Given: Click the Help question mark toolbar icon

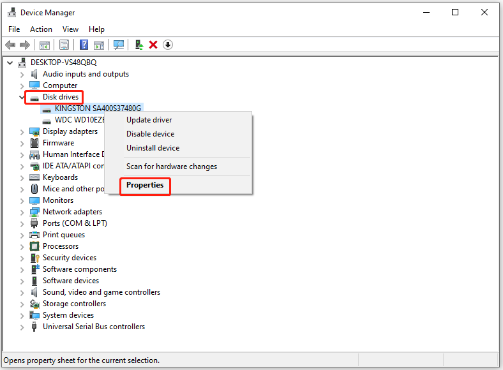Looking at the screenshot, I should tap(84, 45).
